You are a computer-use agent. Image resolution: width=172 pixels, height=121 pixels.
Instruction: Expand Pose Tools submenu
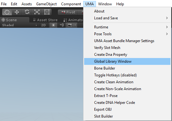click(x=127, y=34)
